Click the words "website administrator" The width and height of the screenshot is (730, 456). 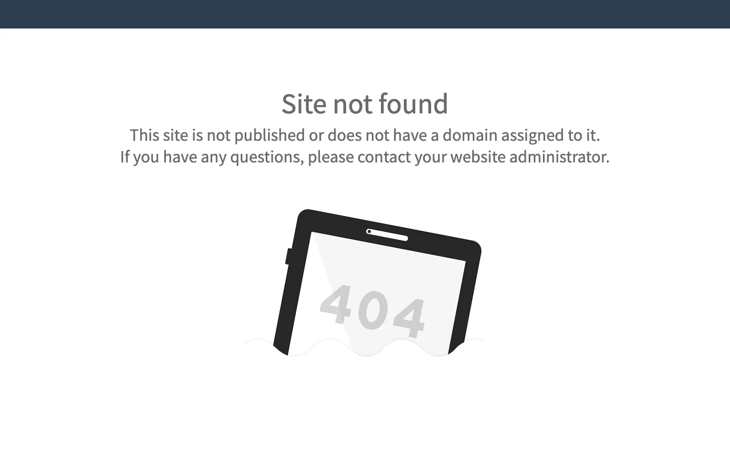(530, 157)
